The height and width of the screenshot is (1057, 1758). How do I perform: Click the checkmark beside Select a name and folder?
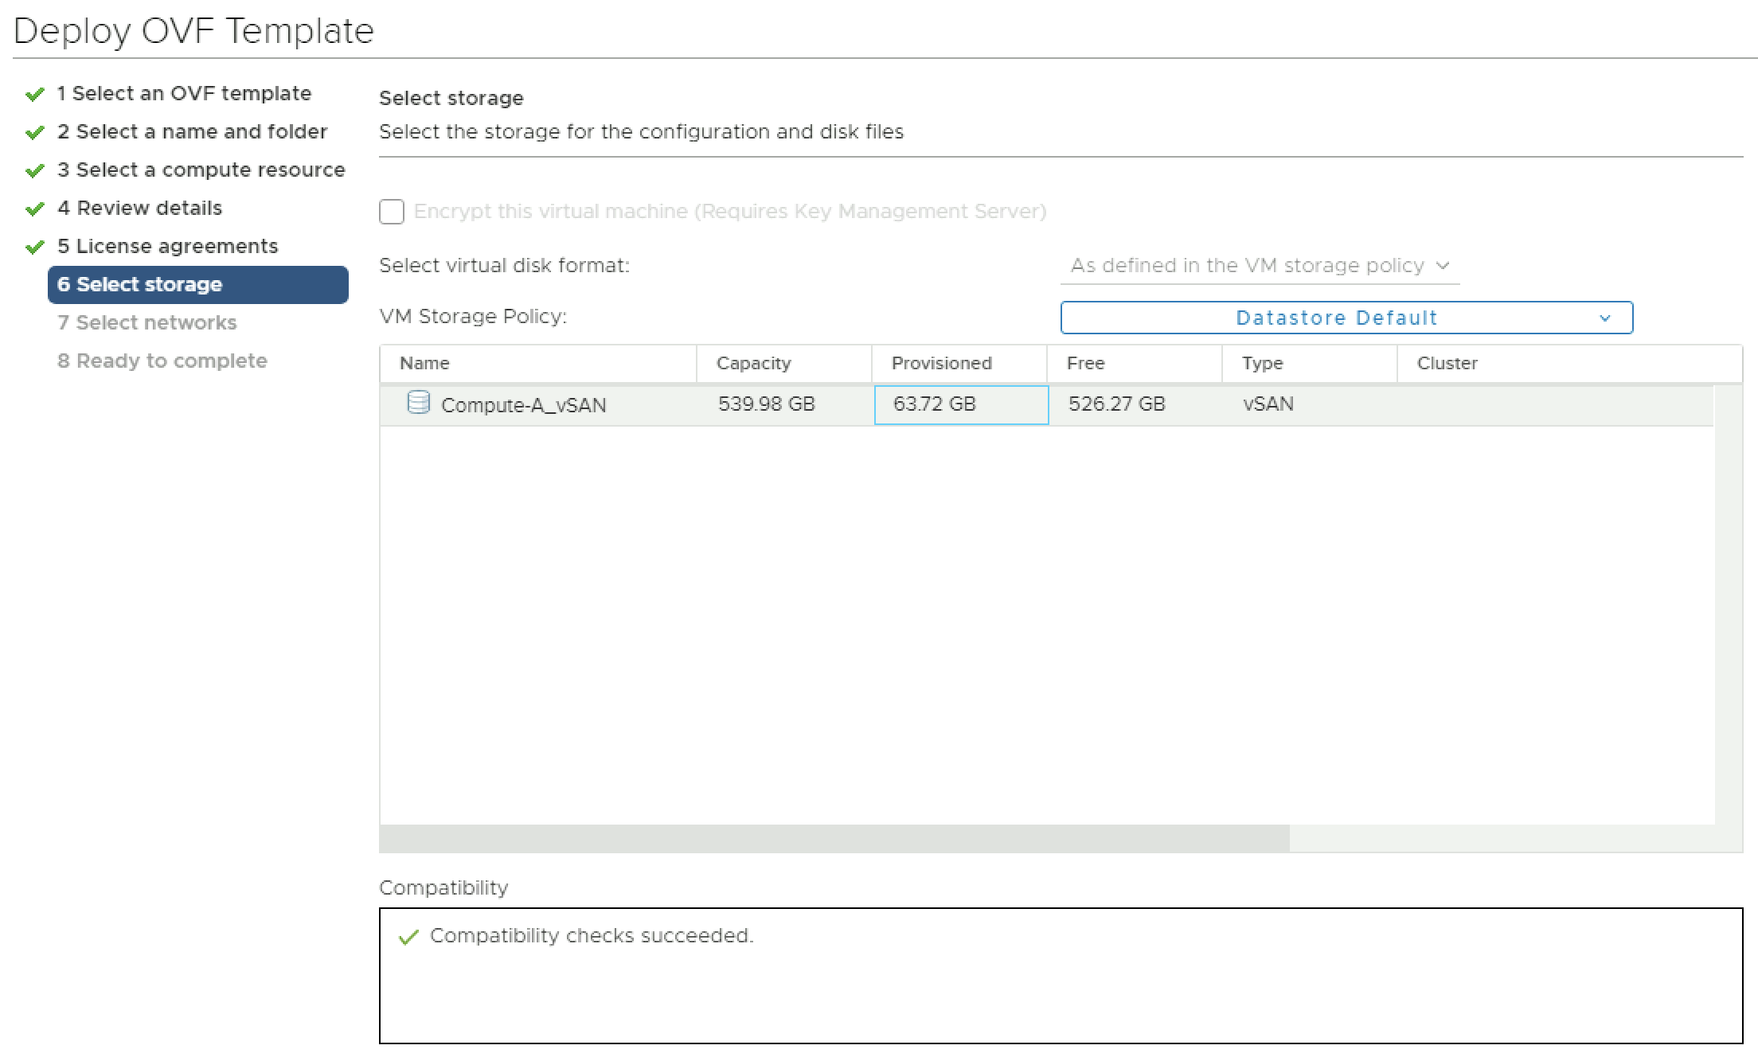[34, 133]
